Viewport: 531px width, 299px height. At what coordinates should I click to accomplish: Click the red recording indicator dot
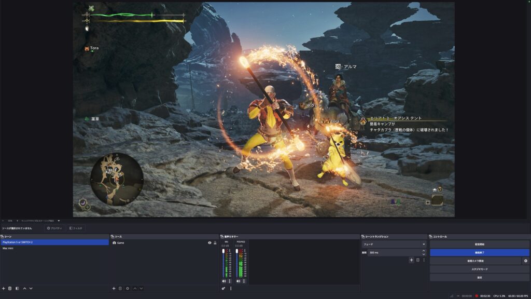tap(477, 296)
